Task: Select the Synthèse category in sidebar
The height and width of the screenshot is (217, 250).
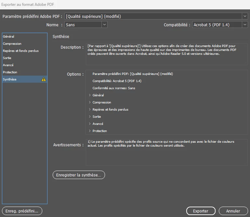Action: 25,79
